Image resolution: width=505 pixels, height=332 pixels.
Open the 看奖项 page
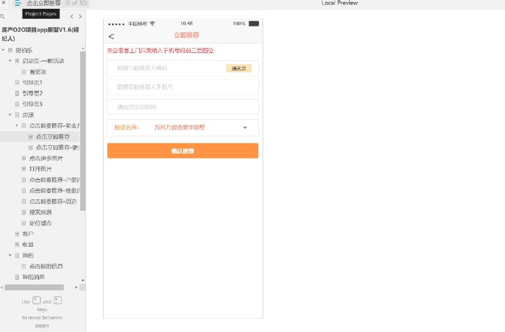click(38, 72)
